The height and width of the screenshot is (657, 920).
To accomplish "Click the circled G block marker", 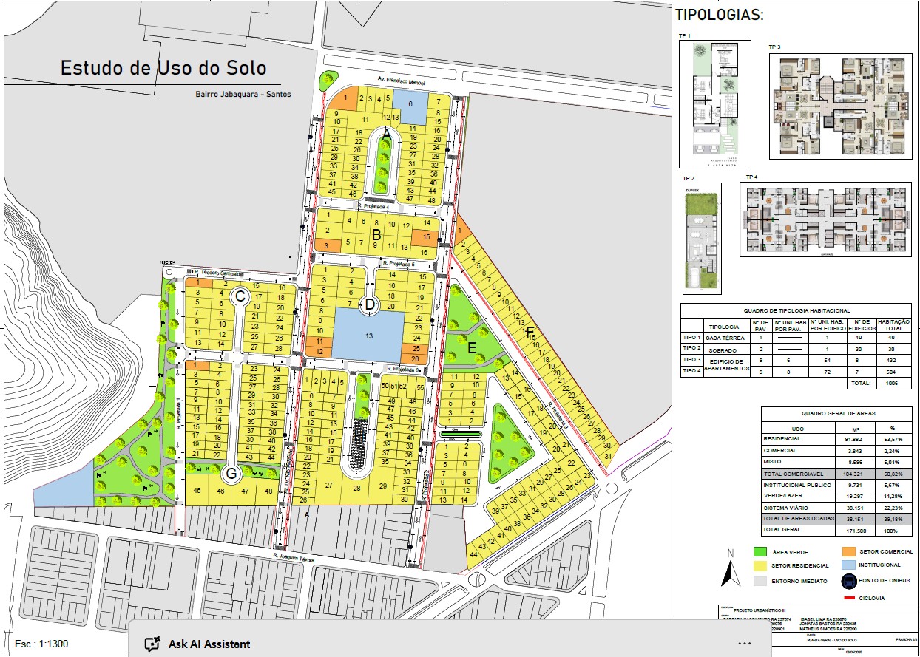I will [231, 474].
